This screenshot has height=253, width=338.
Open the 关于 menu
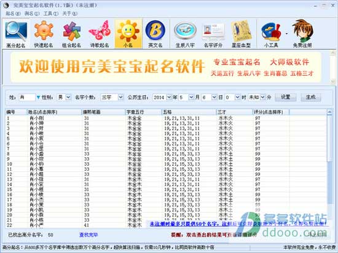point(69,14)
